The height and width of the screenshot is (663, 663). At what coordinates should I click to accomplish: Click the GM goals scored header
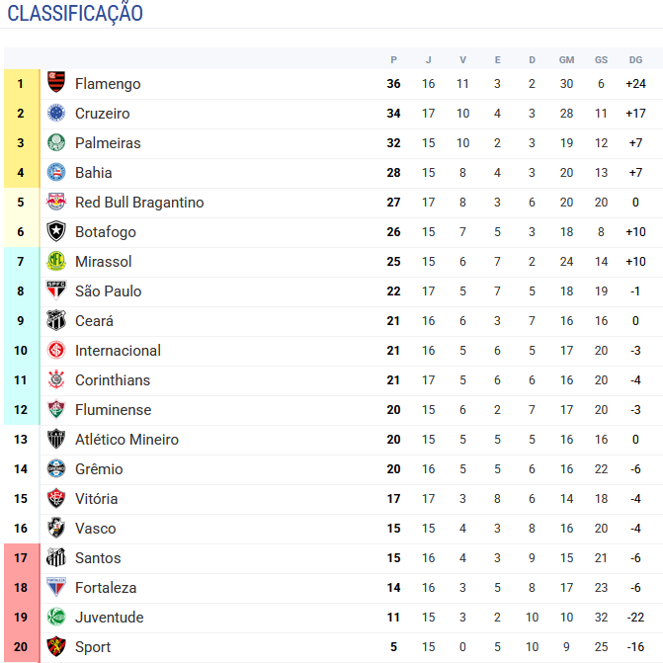point(566,59)
